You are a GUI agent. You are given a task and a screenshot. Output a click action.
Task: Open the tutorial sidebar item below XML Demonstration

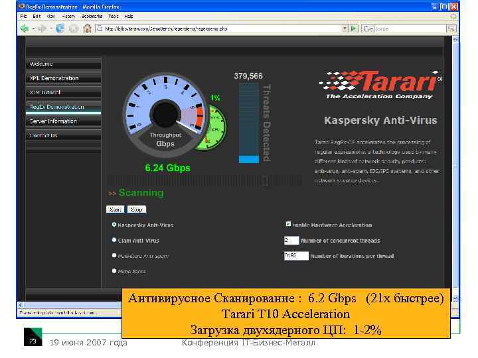(64, 93)
